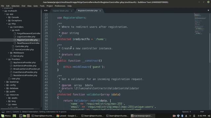Screen dimensions: 211x118
Task: Click the sidebar horizontal scrollbar
Action: 17,109
